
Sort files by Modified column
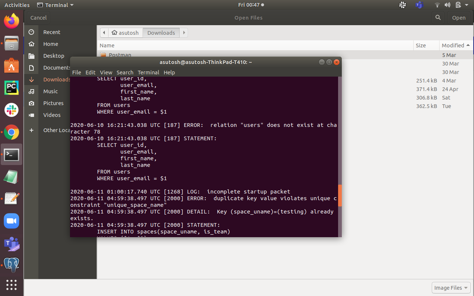(456, 45)
